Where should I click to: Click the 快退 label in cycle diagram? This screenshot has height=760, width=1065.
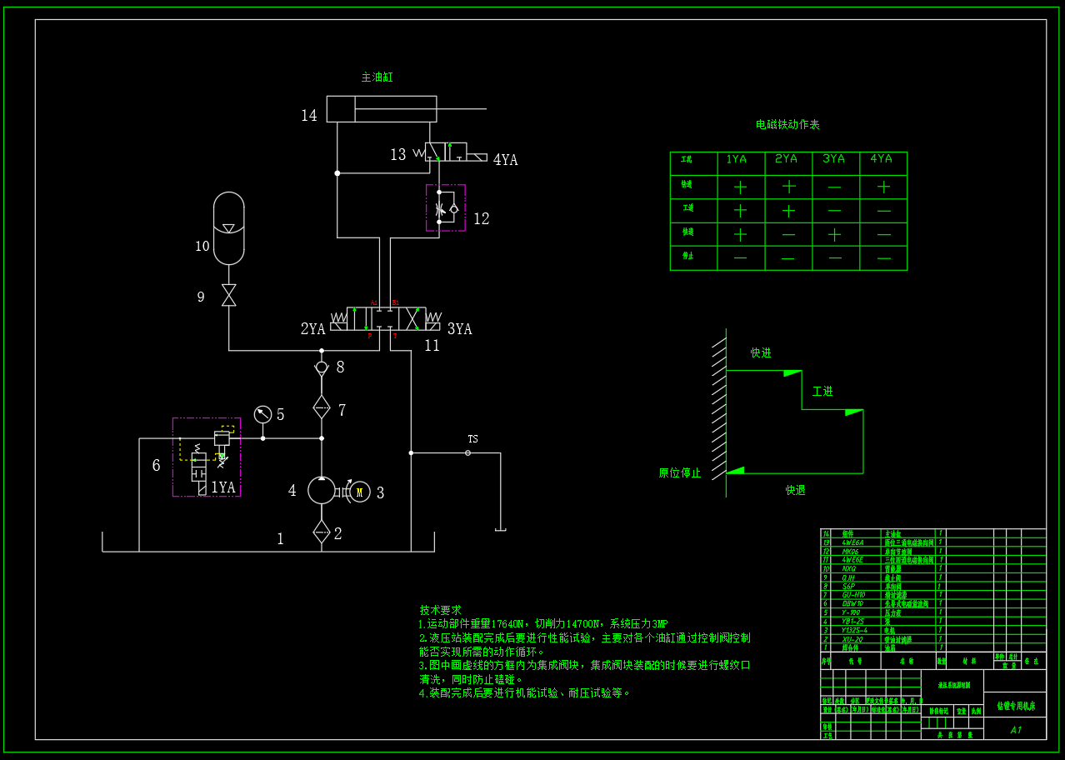click(x=796, y=490)
